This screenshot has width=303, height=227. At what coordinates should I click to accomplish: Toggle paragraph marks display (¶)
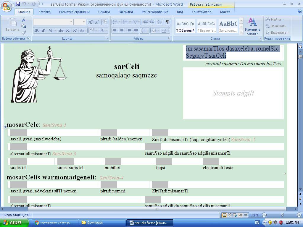tap(167, 22)
